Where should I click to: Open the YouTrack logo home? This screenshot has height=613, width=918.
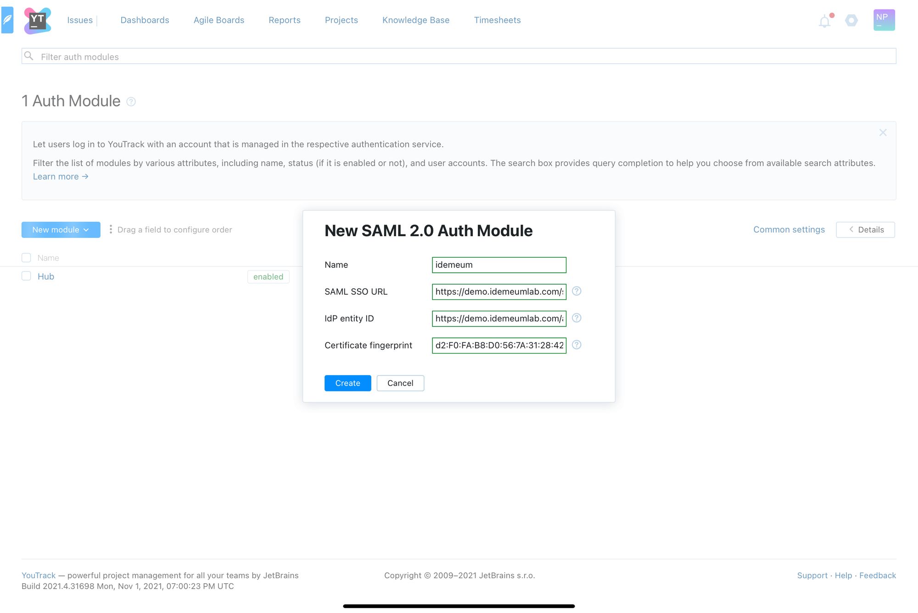pos(37,21)
